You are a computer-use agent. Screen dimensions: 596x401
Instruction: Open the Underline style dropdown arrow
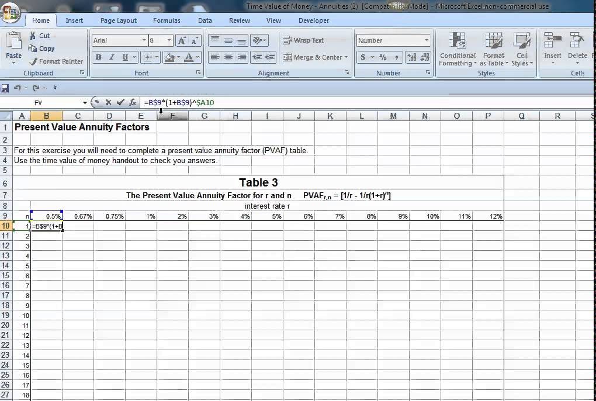[x=134, y=57]
